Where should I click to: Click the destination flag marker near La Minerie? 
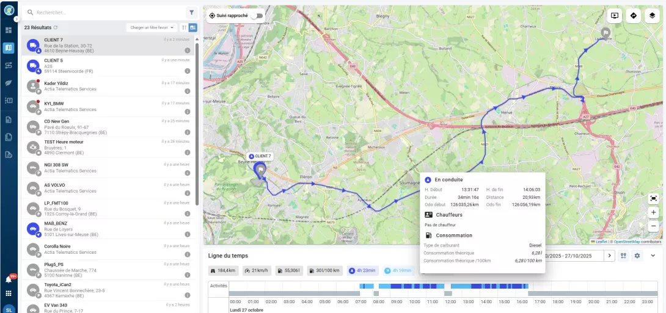606,32
